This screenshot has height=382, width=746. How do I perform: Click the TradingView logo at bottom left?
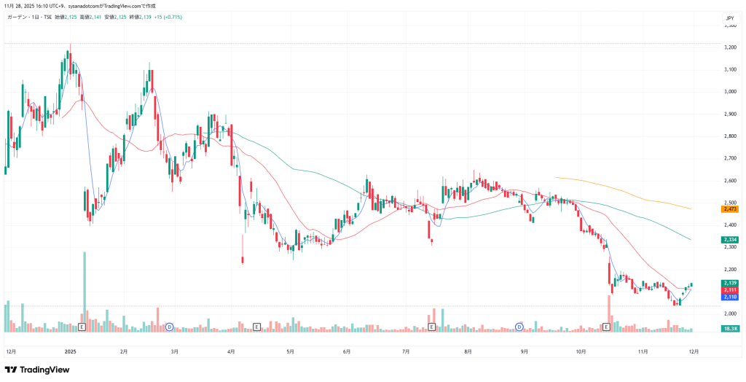[37, 370]
